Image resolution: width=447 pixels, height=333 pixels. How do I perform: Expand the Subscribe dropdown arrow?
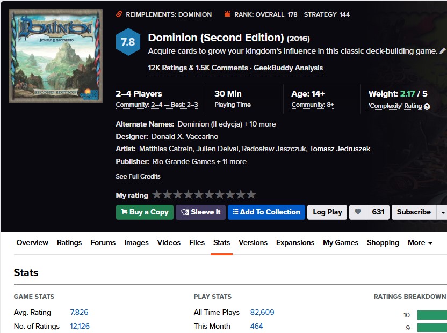click(443, 212)
